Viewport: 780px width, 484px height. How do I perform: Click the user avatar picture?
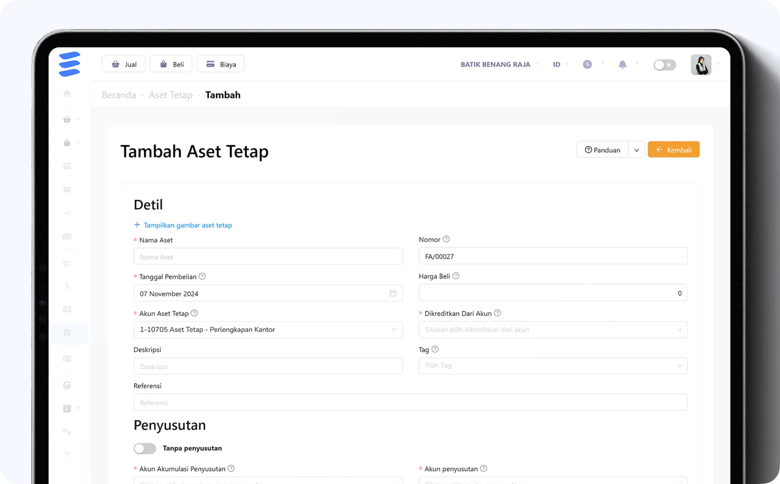point(701,64)
